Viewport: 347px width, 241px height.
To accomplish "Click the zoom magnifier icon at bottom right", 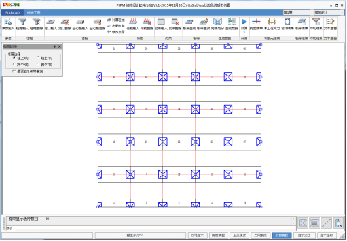I will coord(338,223).
